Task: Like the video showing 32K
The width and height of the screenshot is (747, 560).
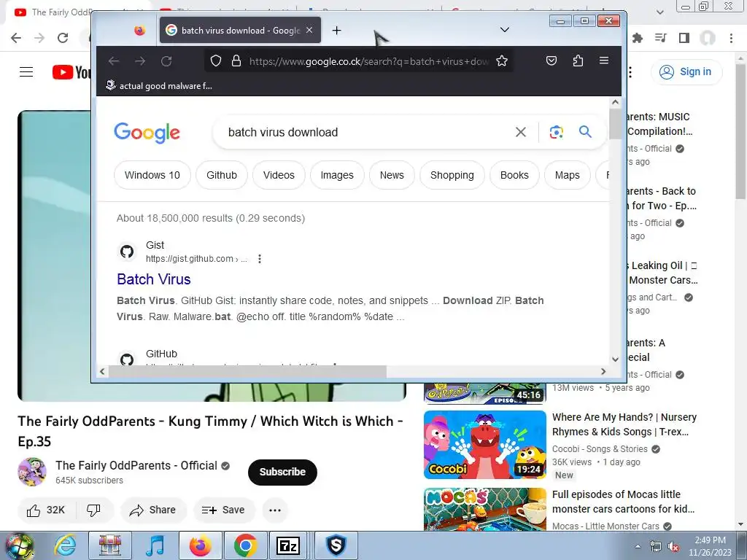Action: [46, 510]
